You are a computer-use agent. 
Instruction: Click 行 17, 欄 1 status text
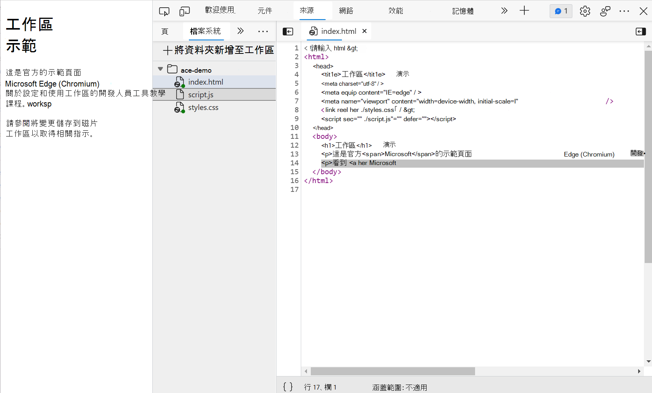pyautogui.click(x=320, y=387)
